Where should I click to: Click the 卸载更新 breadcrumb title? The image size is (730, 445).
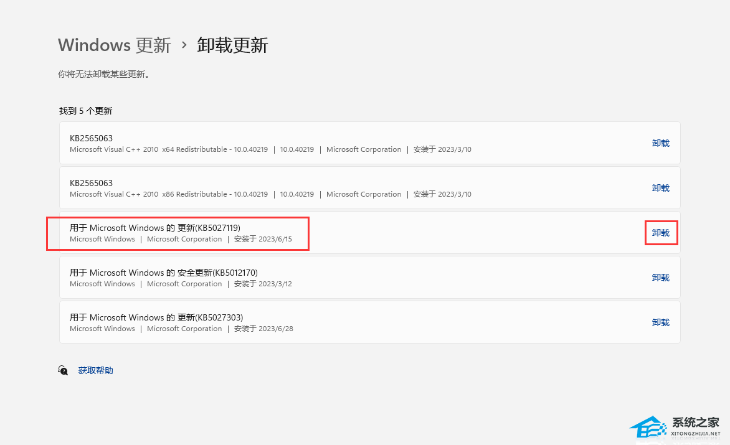pos(232,45)
